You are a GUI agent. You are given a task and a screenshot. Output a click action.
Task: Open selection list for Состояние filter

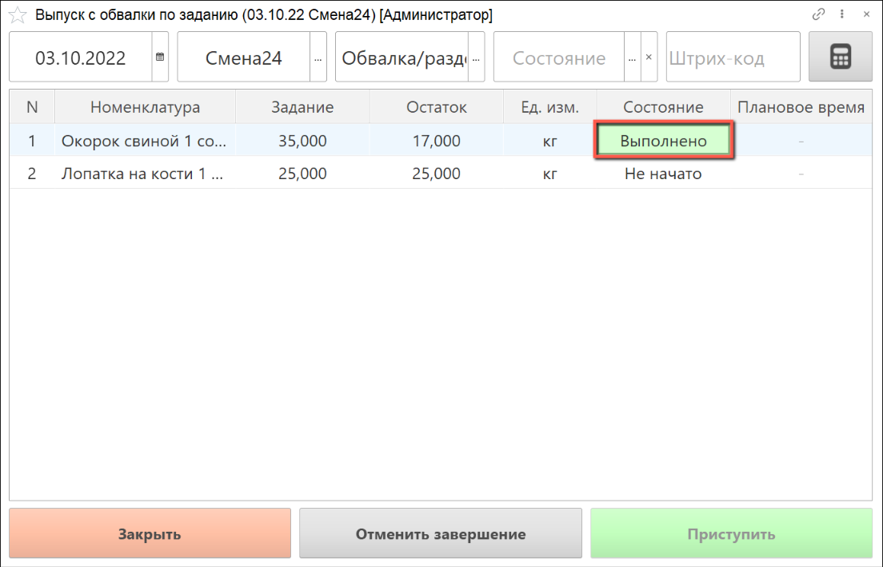(x=632, y=58)
